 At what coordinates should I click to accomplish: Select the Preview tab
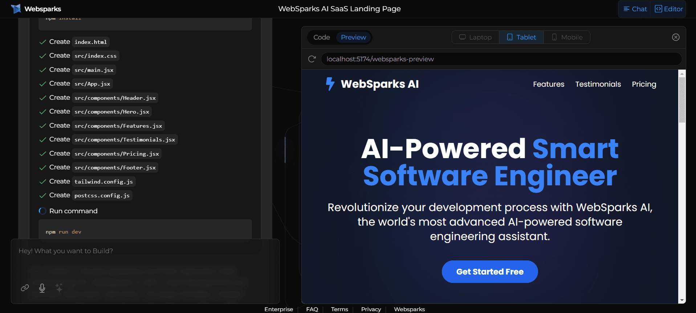coord(353,37)
